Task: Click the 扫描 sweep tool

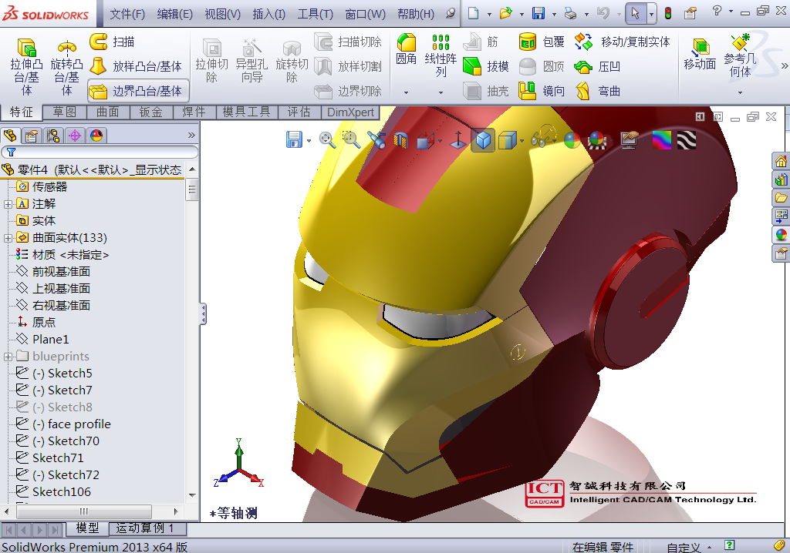Action: coord(113,42)
